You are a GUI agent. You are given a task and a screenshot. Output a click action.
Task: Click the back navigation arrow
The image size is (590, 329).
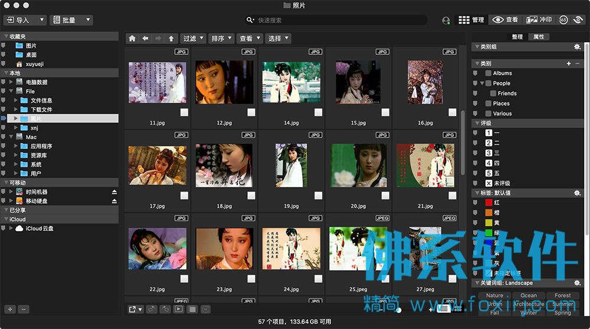145,38
